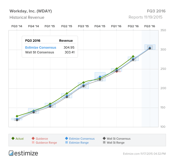The width and height of the screenshot is (179, 164).
Task: Select the FQ4 '14 quarter label
Action: pos(33,26)
